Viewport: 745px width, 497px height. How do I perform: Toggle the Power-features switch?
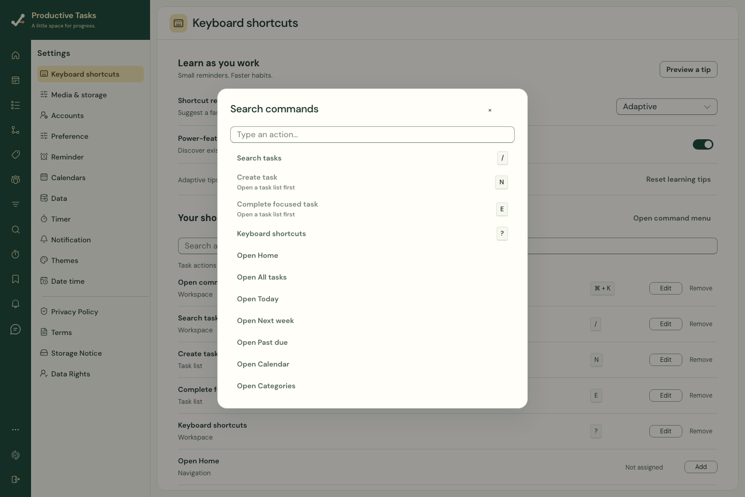click(x=703, y=144)
